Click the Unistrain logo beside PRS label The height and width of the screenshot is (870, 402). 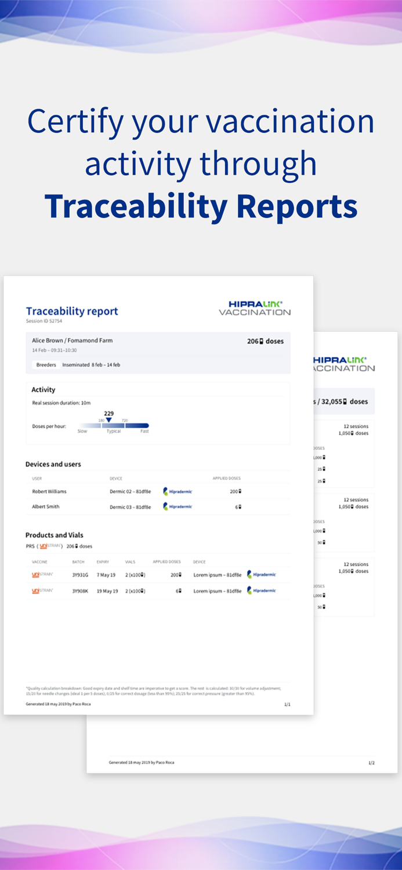50,546
